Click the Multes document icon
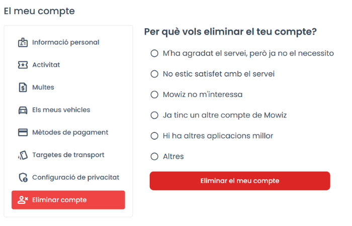Image resolution: width=352 pixels, height=226 pixels. tap(23, 87)
